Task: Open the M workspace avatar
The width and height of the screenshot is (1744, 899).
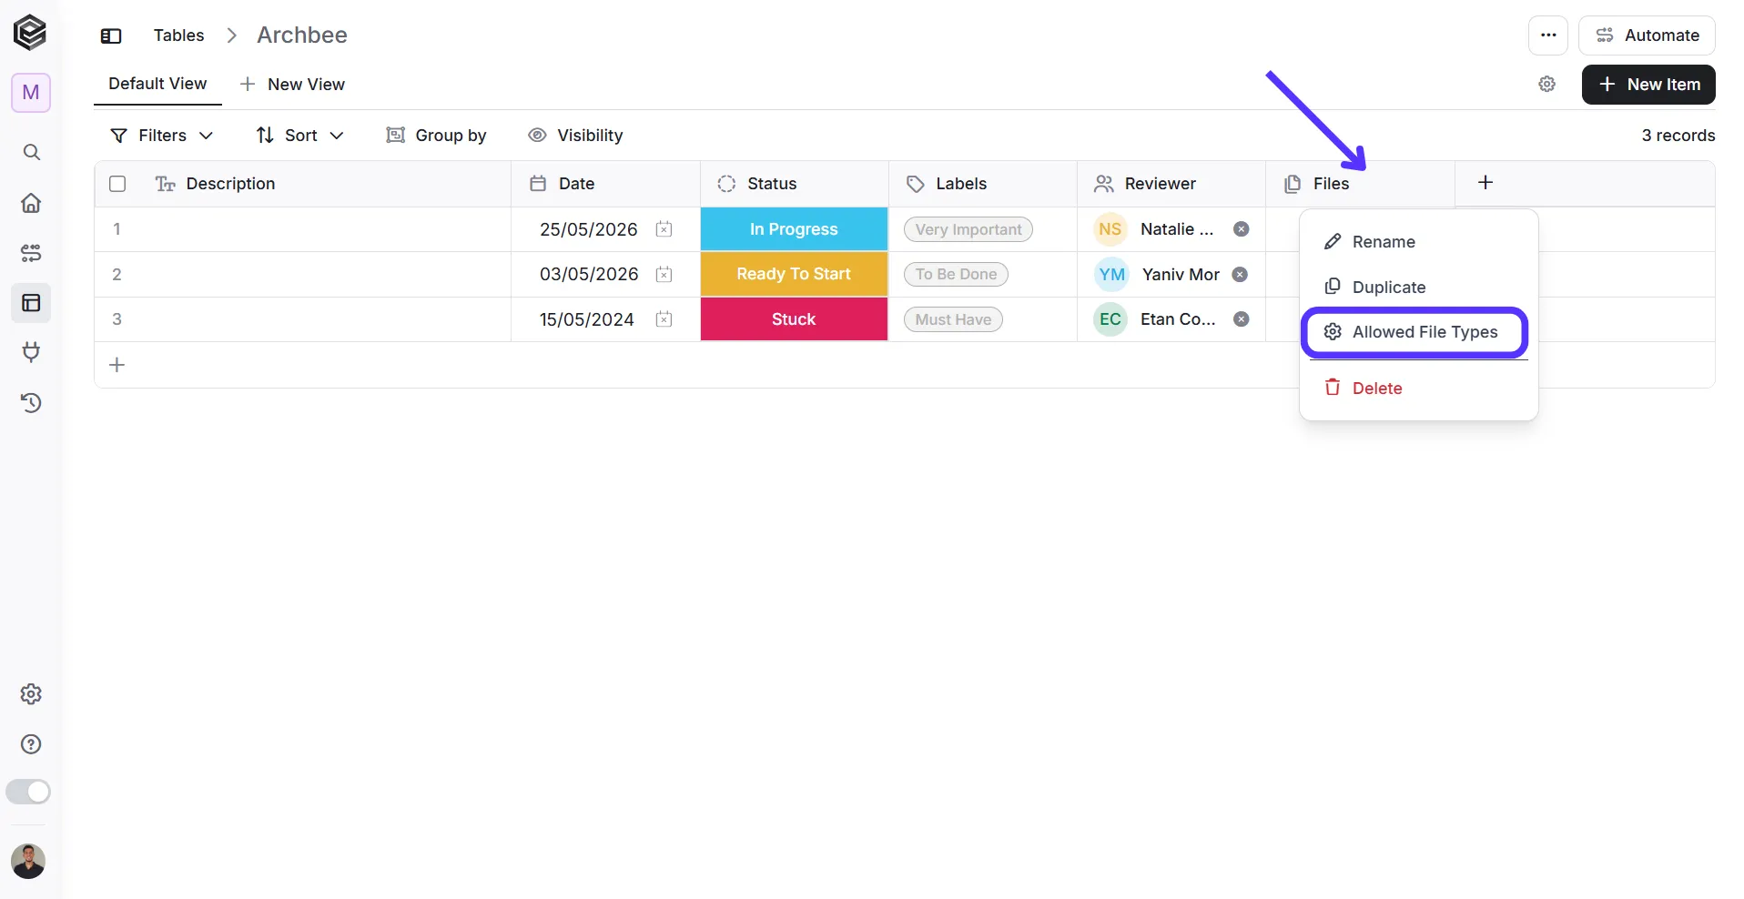Action: [31, 93]
